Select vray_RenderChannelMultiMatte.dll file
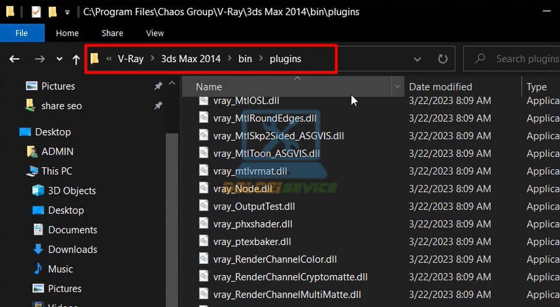Viewport: 560px width, 307px height. click(287, 295)
